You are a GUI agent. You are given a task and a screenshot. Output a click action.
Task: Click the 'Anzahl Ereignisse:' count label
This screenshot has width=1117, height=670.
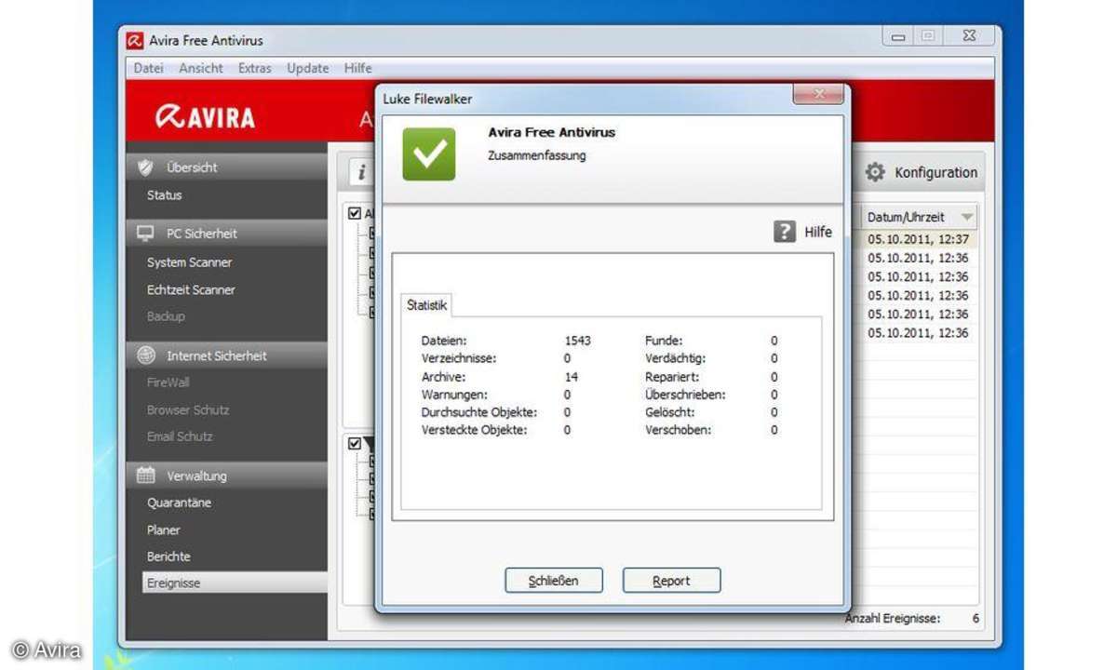(x=893, y=618)
